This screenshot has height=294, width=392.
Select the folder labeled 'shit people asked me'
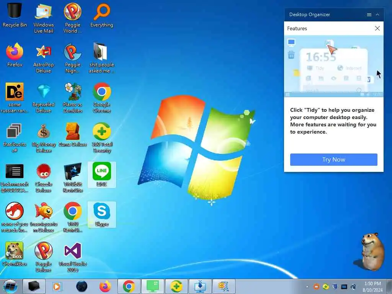(101, 57)
